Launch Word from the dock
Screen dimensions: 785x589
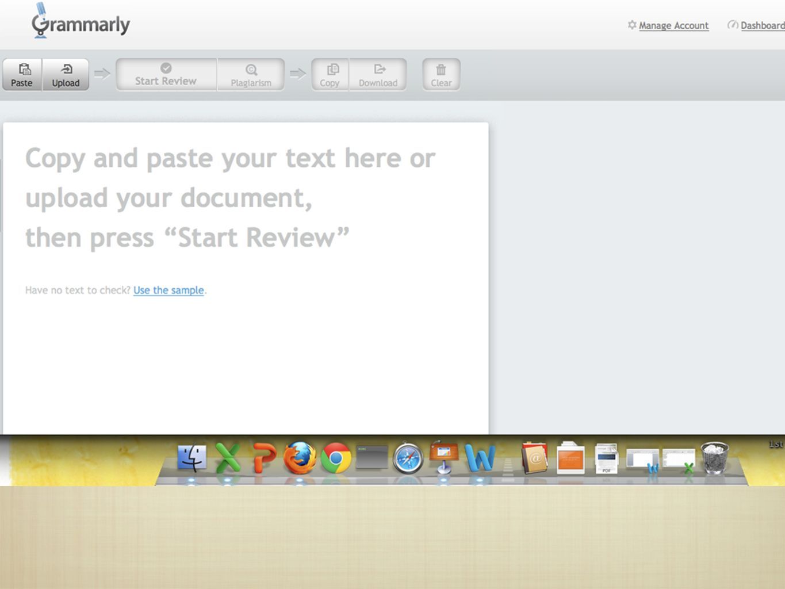pyautogui.click(x=480, y=458)
